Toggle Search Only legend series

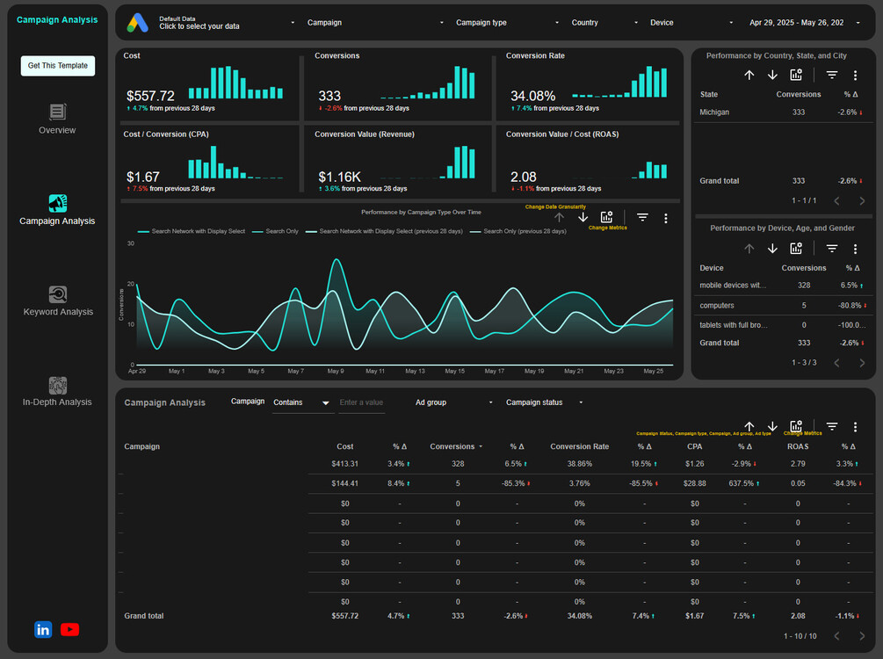[x=275, y=231]
